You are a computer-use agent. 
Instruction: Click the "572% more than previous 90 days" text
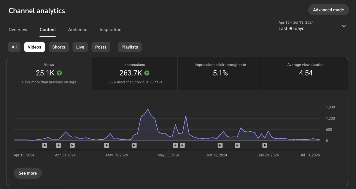(x=135, y=82)
